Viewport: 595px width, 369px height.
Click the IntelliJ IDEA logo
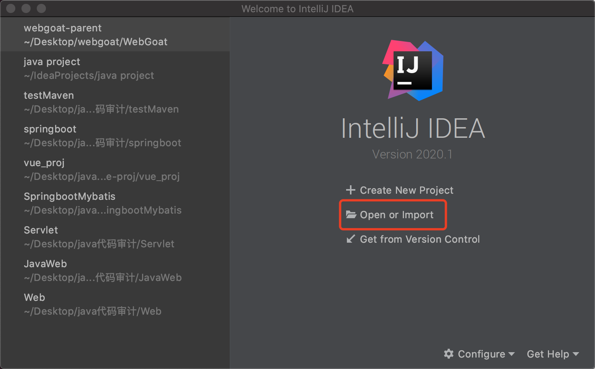coord(413,70)
